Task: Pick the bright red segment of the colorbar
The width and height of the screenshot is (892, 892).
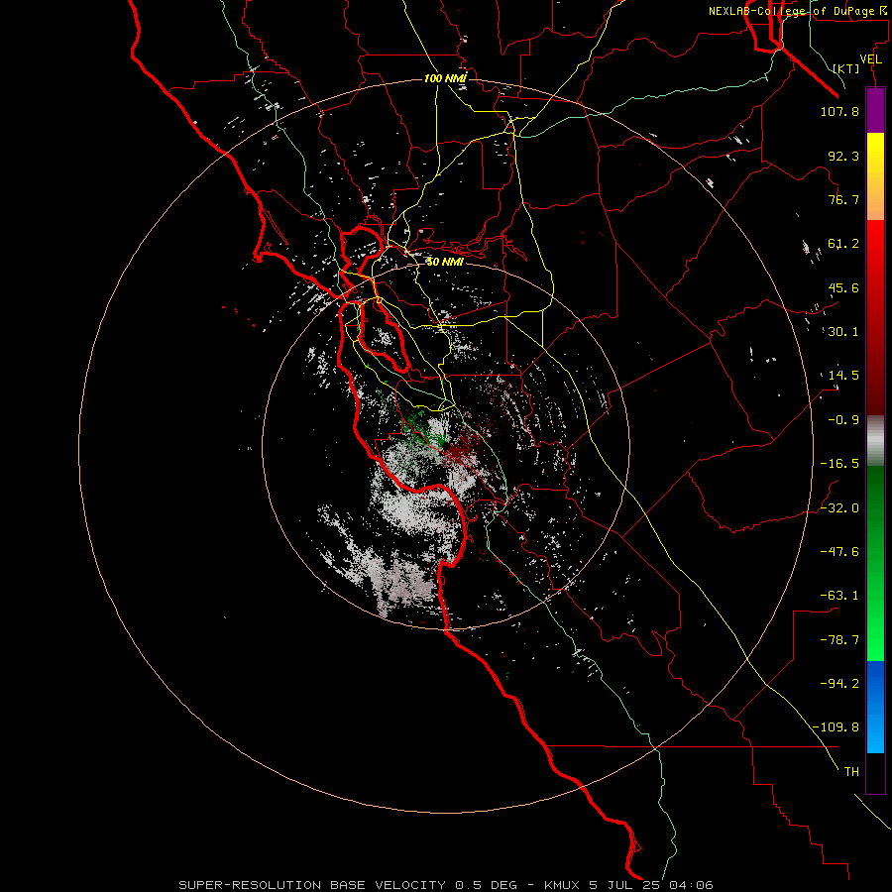Action: [875, 317]
